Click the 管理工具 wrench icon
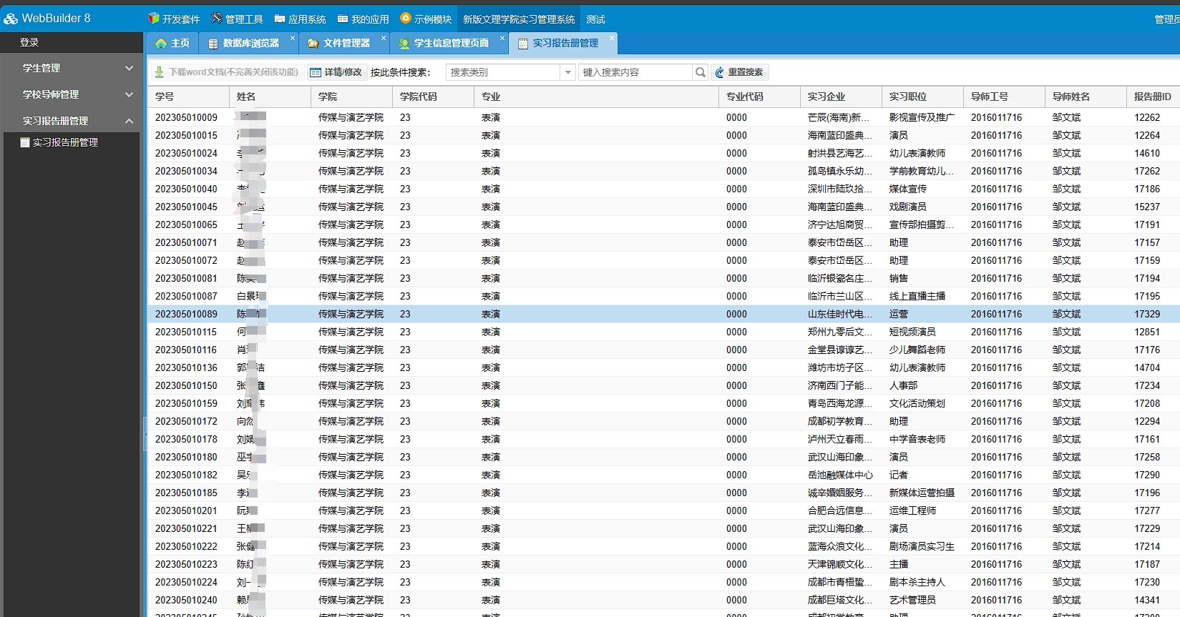The image size is (1180, 617). tap(216, 19)
